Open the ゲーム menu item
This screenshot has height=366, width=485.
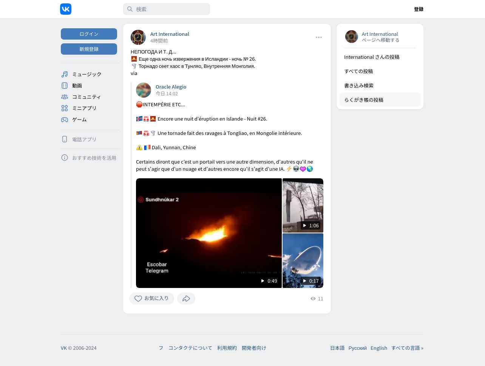pyautogui.click(x=89, y=119)
